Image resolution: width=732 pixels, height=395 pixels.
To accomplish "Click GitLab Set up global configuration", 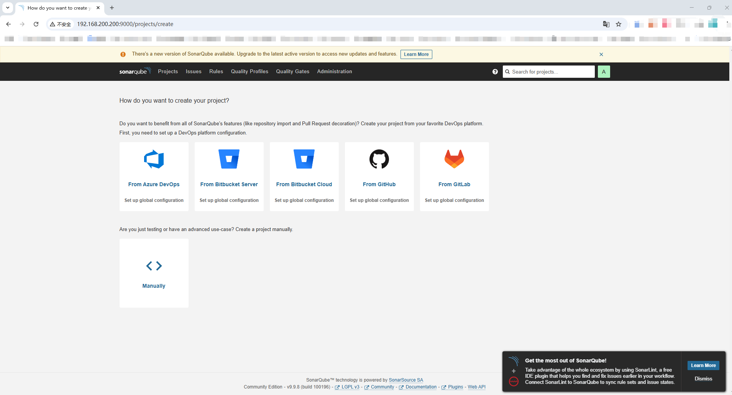I will tap(454, 200).
